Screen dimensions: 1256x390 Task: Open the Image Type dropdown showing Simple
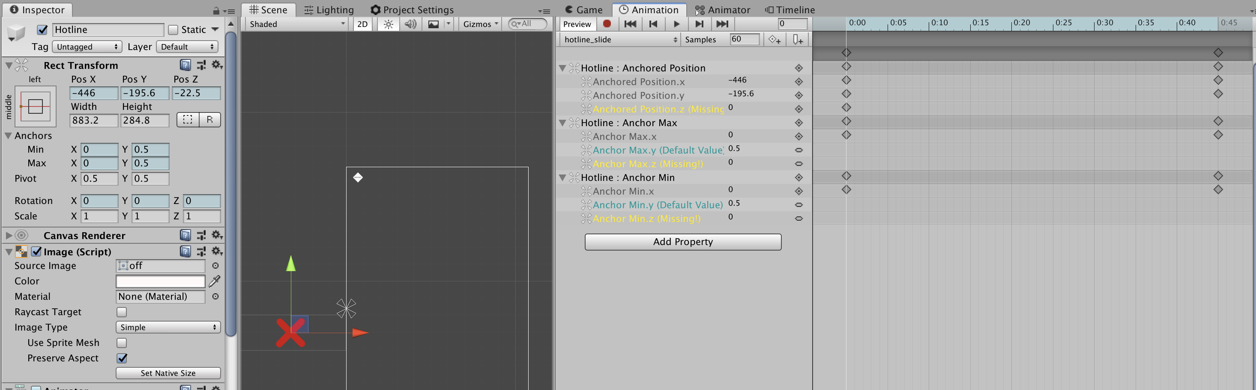click(168, 327)
